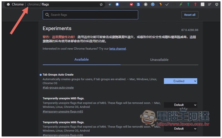Click the blue bookmark extension icon
The width and height of the screenshot is (222, 138).
pos(117,4)
